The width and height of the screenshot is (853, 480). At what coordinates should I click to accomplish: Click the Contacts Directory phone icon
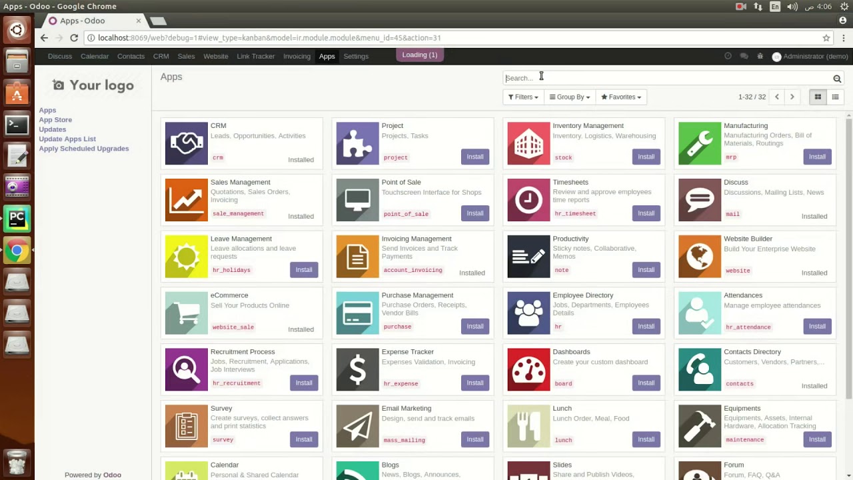pos(700,369)
